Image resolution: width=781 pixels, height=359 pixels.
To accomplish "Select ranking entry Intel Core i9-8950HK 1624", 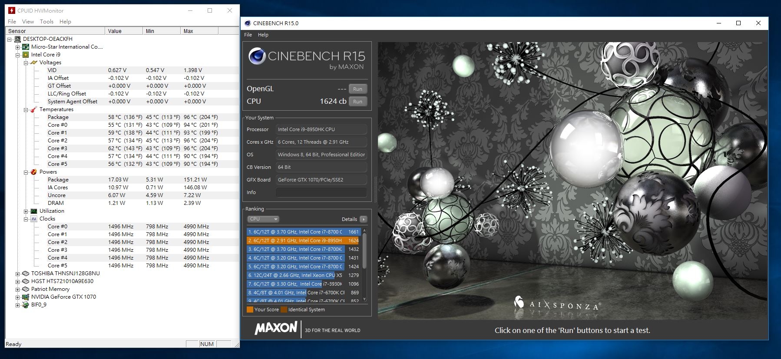I will 303,240.
